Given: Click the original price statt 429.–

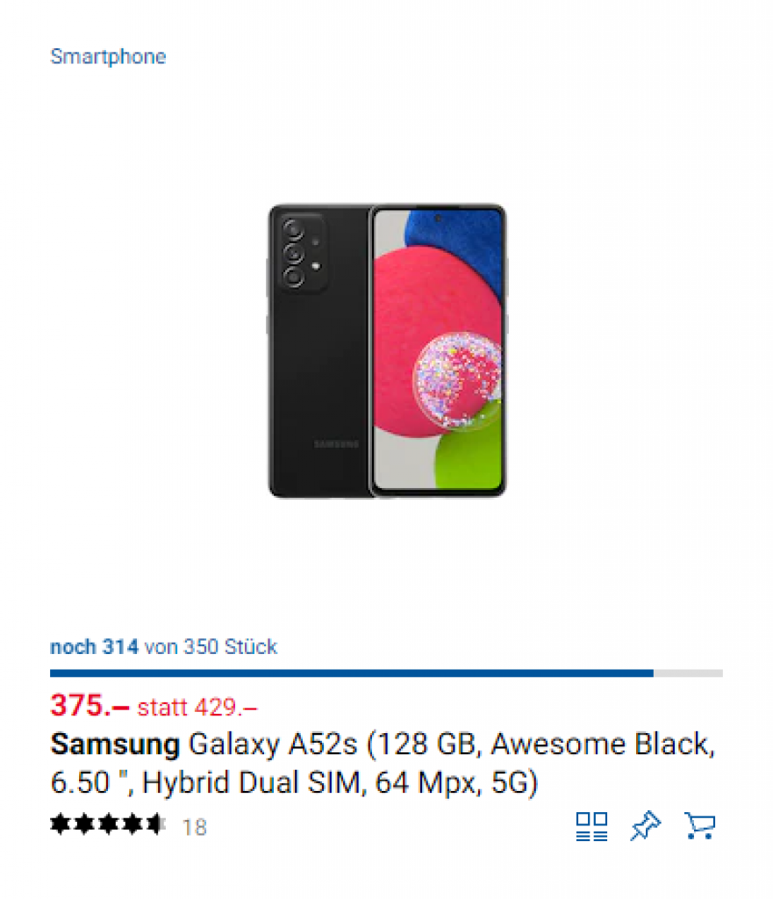Looking at the screenshot, I should [x=197, y=707].
